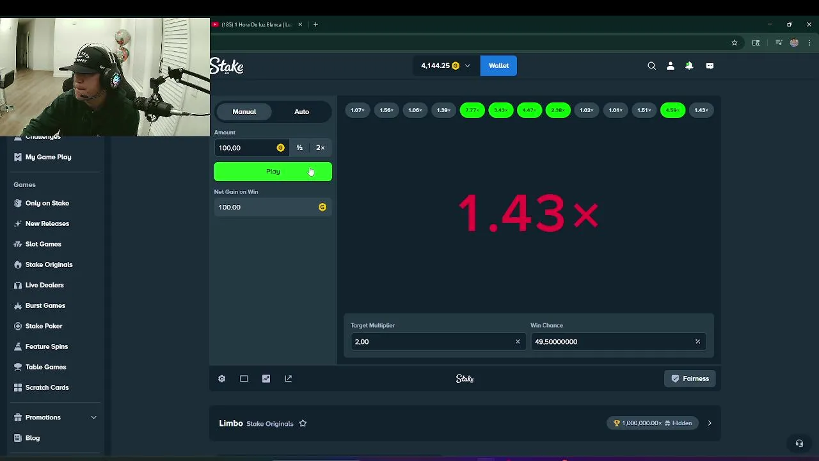
Task: Open a new browser tab
Action: (x=315, y=24)
